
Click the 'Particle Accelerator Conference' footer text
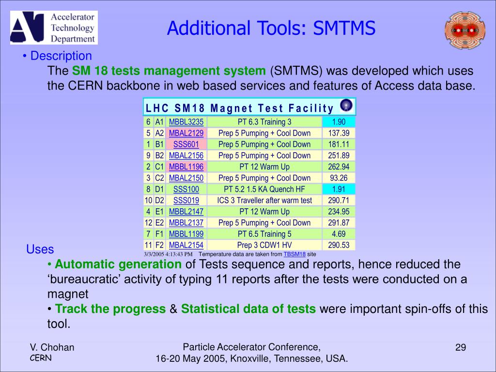(252, 347)
